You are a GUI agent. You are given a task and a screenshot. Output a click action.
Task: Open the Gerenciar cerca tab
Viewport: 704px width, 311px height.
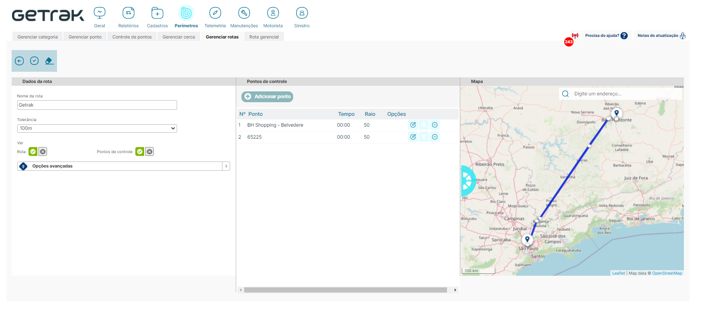tap(179, 37)
